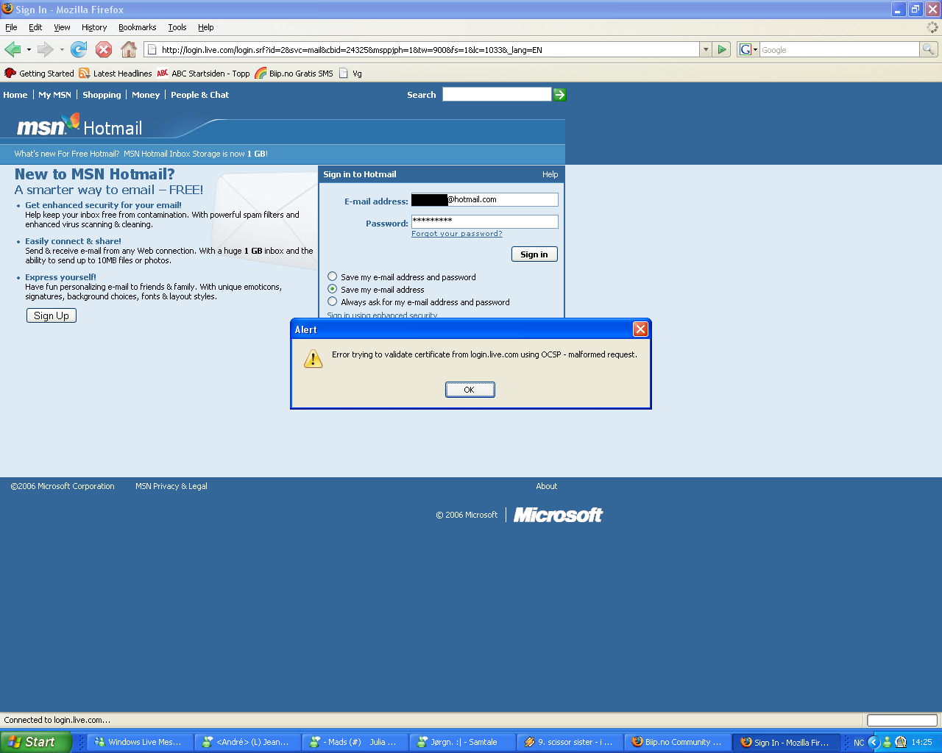Close the Alert dialog with X
This screenshot has width=942, height=753.
tap(640, 329)
